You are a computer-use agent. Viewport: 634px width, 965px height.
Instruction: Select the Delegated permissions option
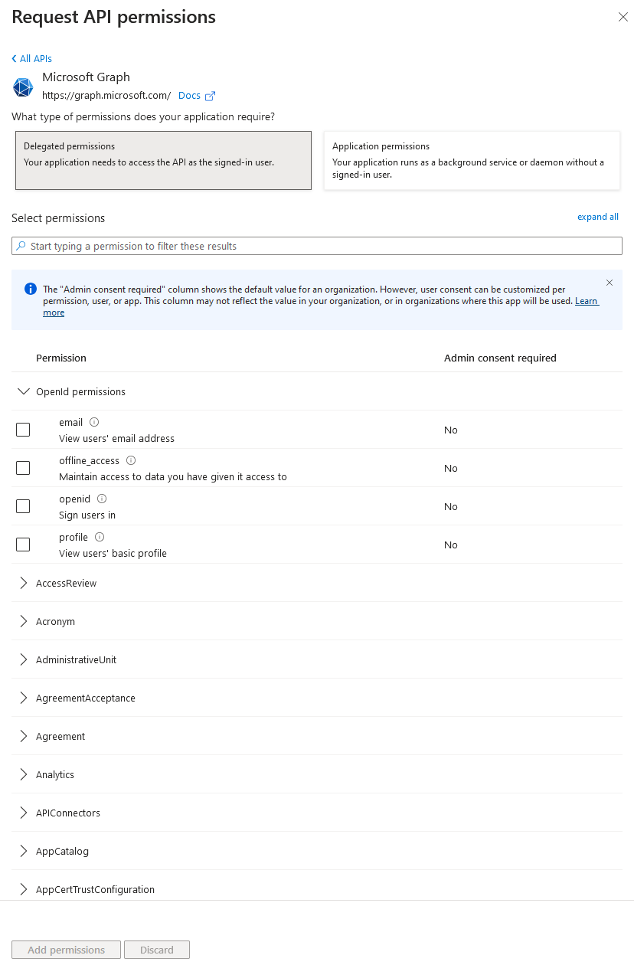163,160
